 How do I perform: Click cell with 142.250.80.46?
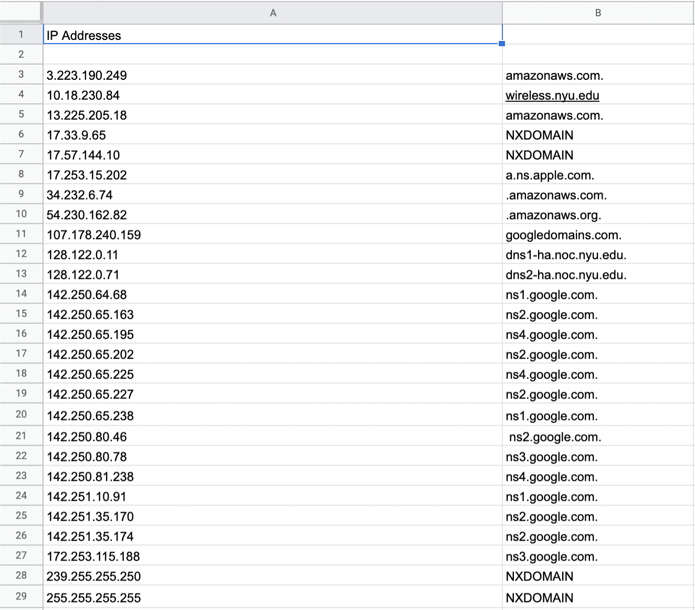click(x=272, y=436)
